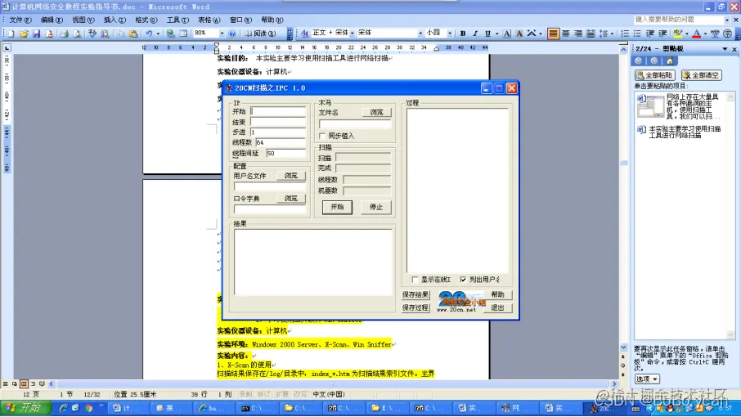The image size is (741, 417).
Task: Open the line spacing dropdown arrow
Action: click(x=612, y=33)
